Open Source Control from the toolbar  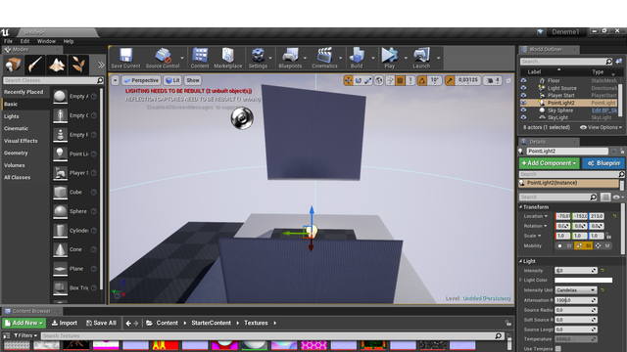[x=163, y=59]
